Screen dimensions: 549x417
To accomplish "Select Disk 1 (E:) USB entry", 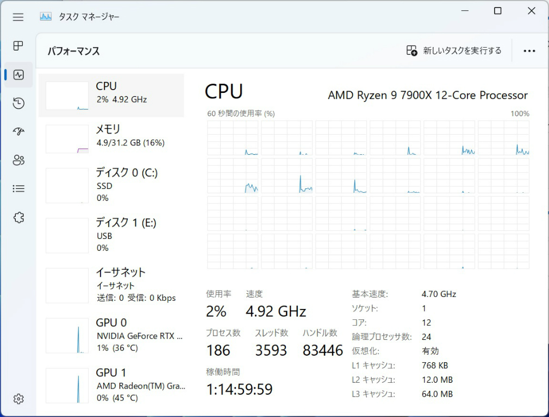I will 111,235.
